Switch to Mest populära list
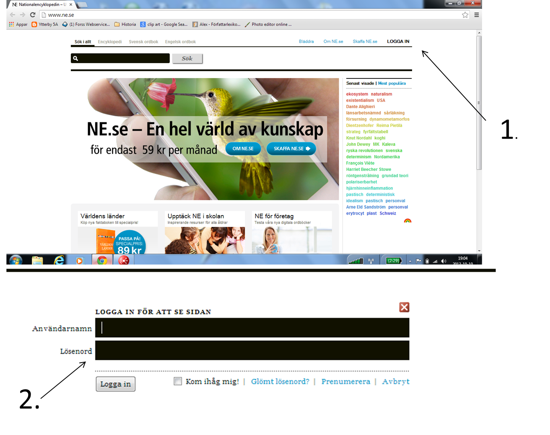This screenshot has height=435, width=550. [392, 84]
